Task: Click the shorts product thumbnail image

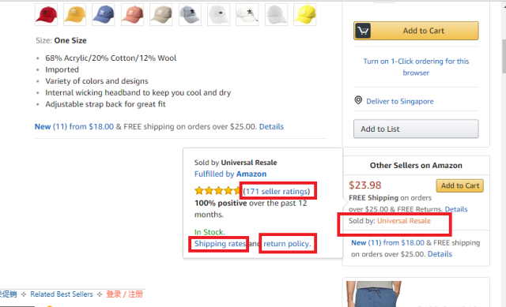Action: (374, 294)
